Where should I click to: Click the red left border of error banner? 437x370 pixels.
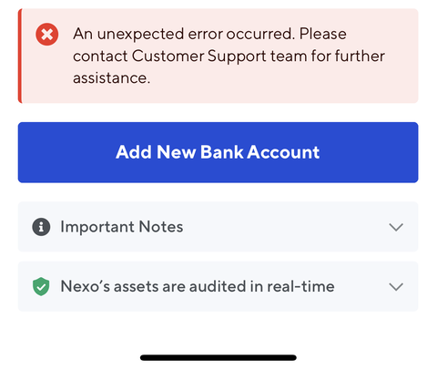coord(20,56)
